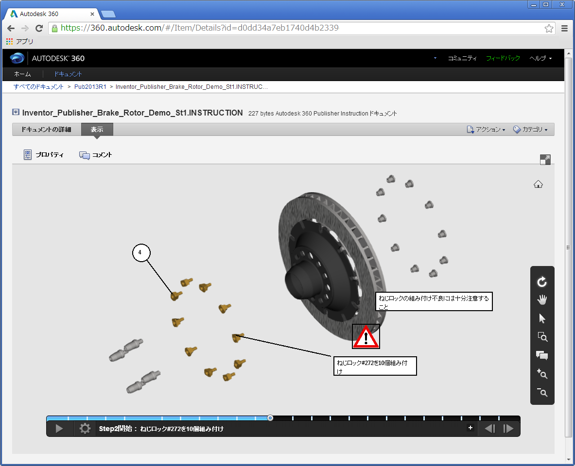The height and width of the screenshot is (466, 575).
Task: Click the site security padlock icon
Action: (x=54, y=28)
